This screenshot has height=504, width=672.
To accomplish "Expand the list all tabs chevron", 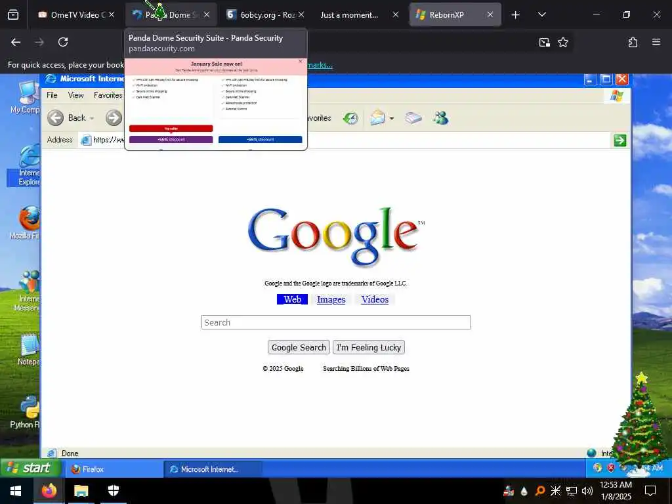I will pyautogui.click(x=541, y=15).
